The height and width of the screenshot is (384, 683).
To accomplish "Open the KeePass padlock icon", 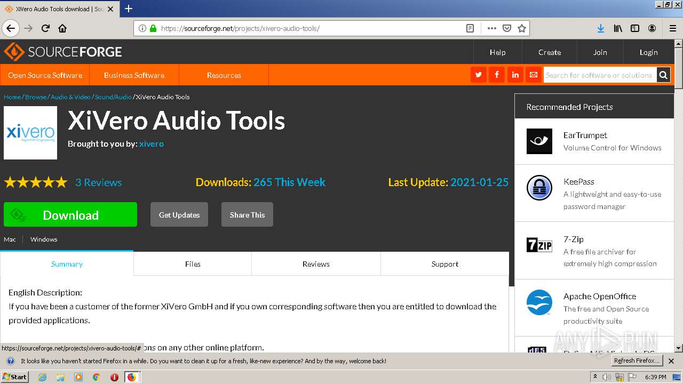I will [x=539, y=188].
